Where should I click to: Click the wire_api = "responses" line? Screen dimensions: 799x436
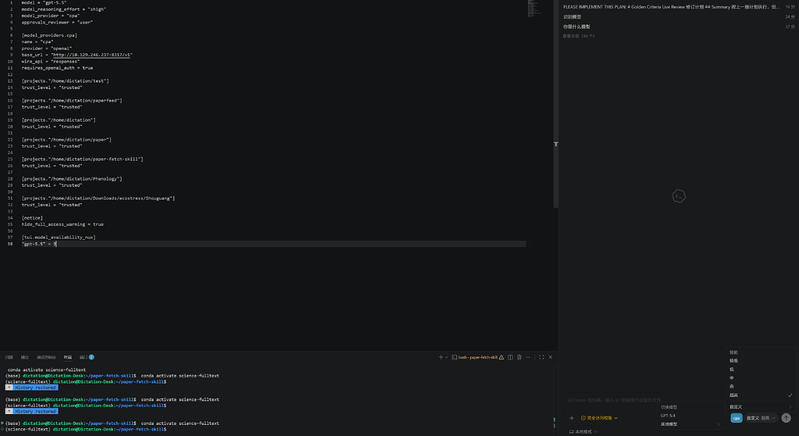pyautogui.click(x=51, y=62)
